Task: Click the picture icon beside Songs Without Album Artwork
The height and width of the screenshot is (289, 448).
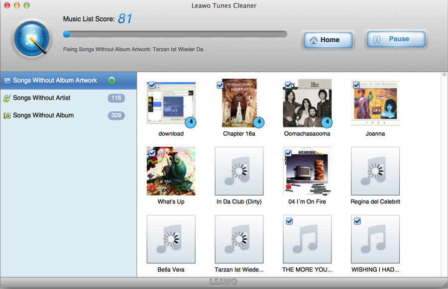Action: pyautogui.click(x=7, y=81)
